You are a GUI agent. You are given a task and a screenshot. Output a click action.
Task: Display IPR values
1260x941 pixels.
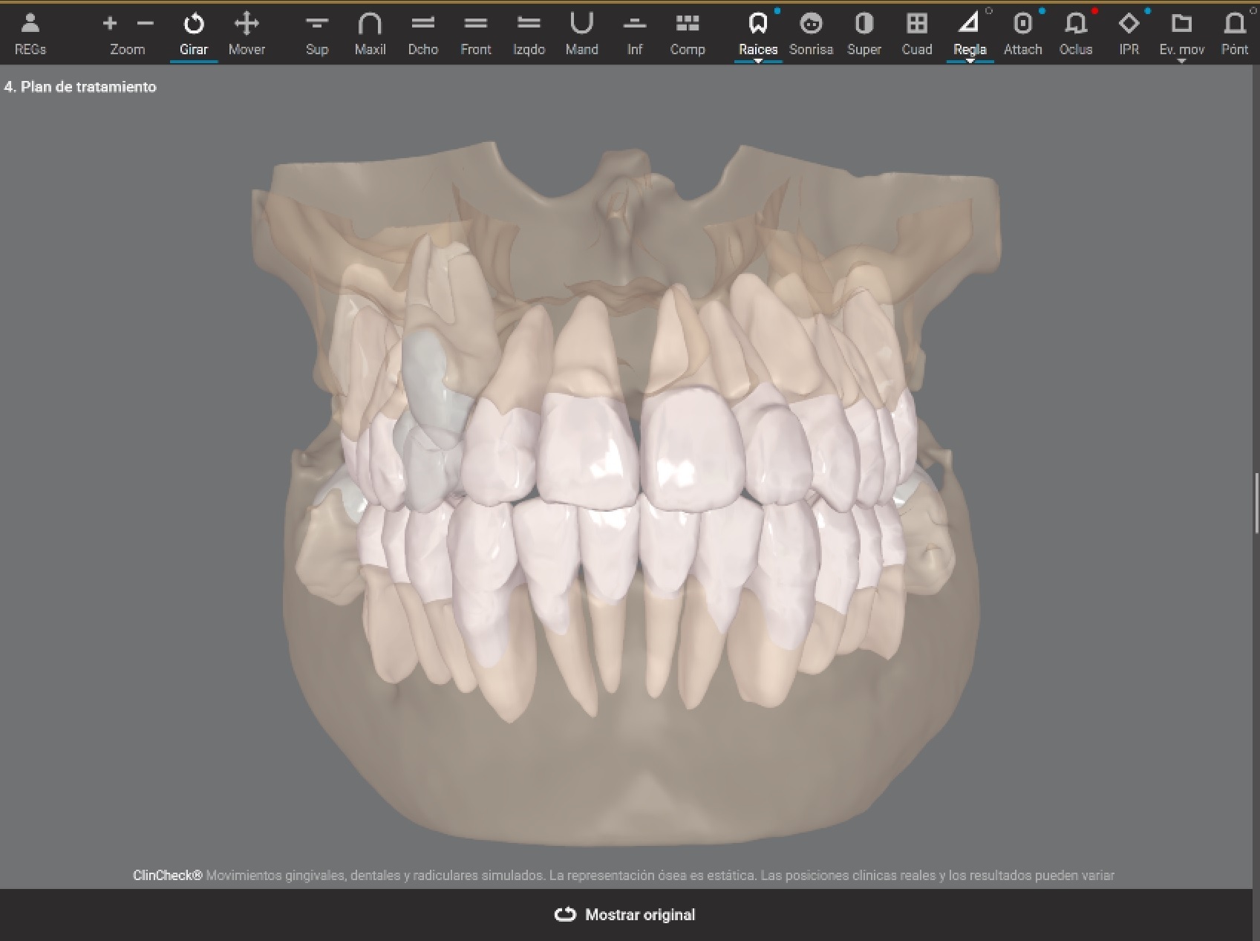1129,30
